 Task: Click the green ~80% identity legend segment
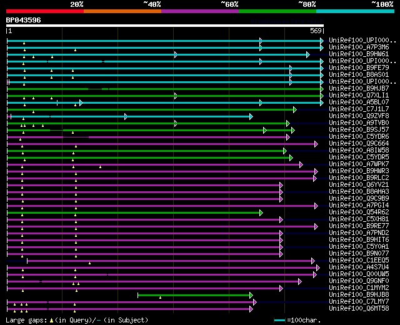tap(277, 11)
